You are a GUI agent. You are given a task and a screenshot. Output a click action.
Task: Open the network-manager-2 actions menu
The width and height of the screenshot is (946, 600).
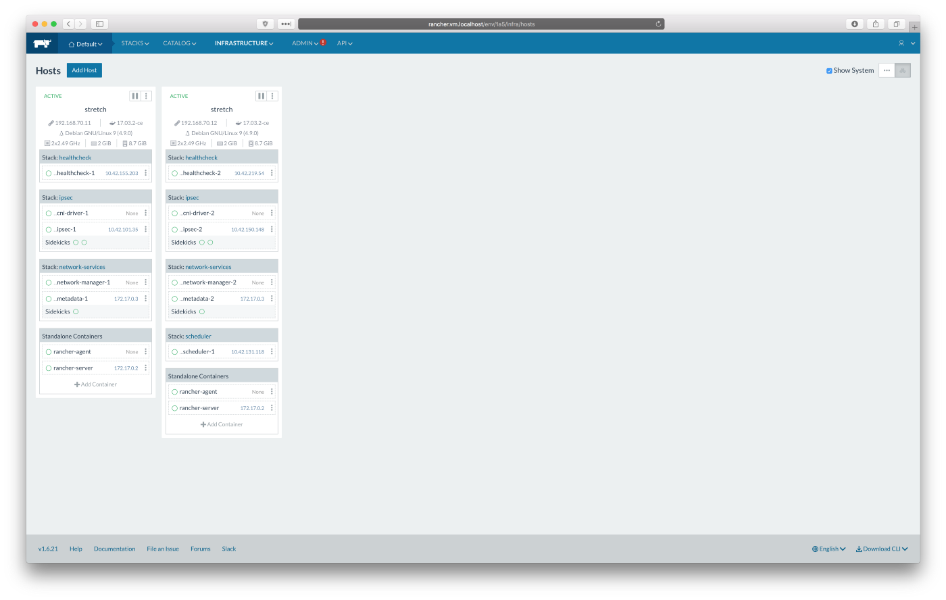(272, 282)
